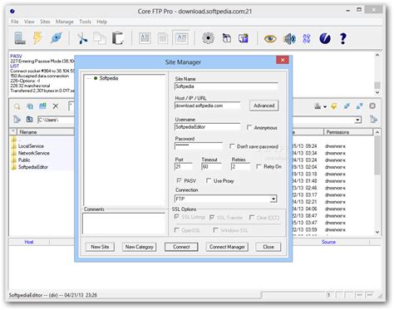The image size is (394, 310).
Task: Open the session log eye icon
Action: point(270,38)
